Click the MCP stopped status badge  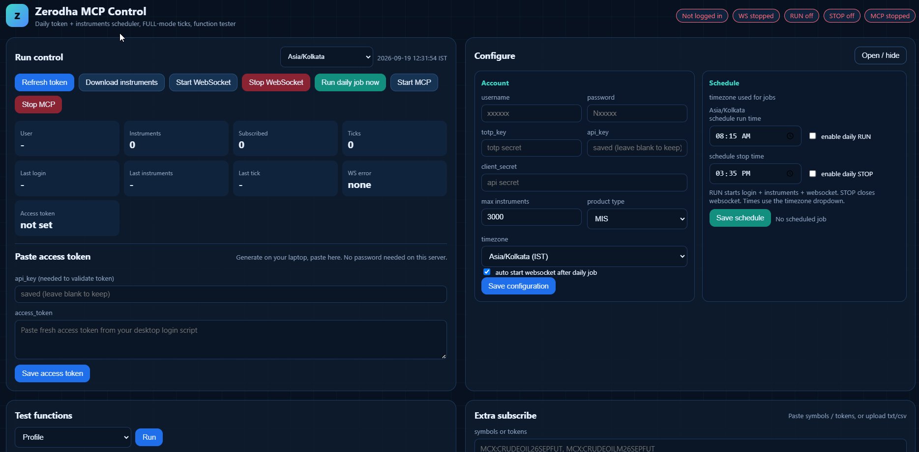click(x=889, y=16)
